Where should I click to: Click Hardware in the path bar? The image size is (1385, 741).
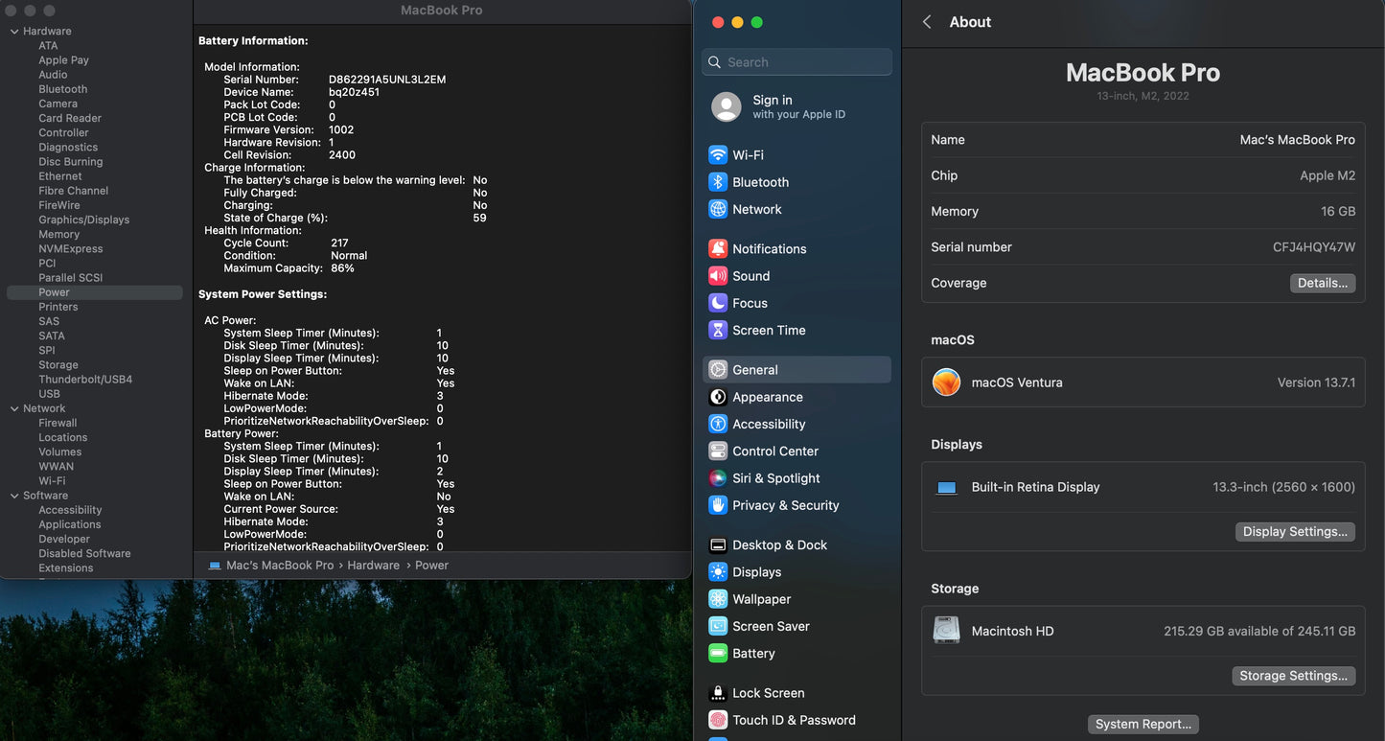(x=373, y=566)
